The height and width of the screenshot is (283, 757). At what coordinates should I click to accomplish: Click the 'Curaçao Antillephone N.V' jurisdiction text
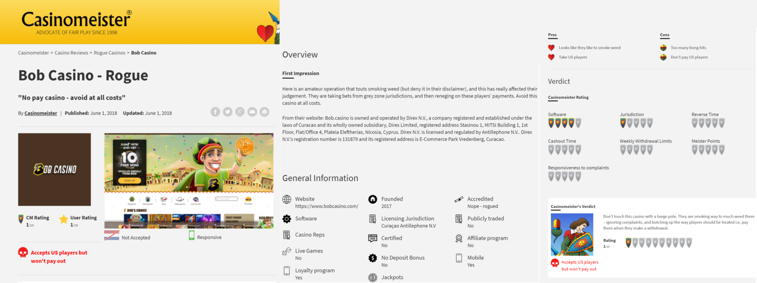point(409,226)
